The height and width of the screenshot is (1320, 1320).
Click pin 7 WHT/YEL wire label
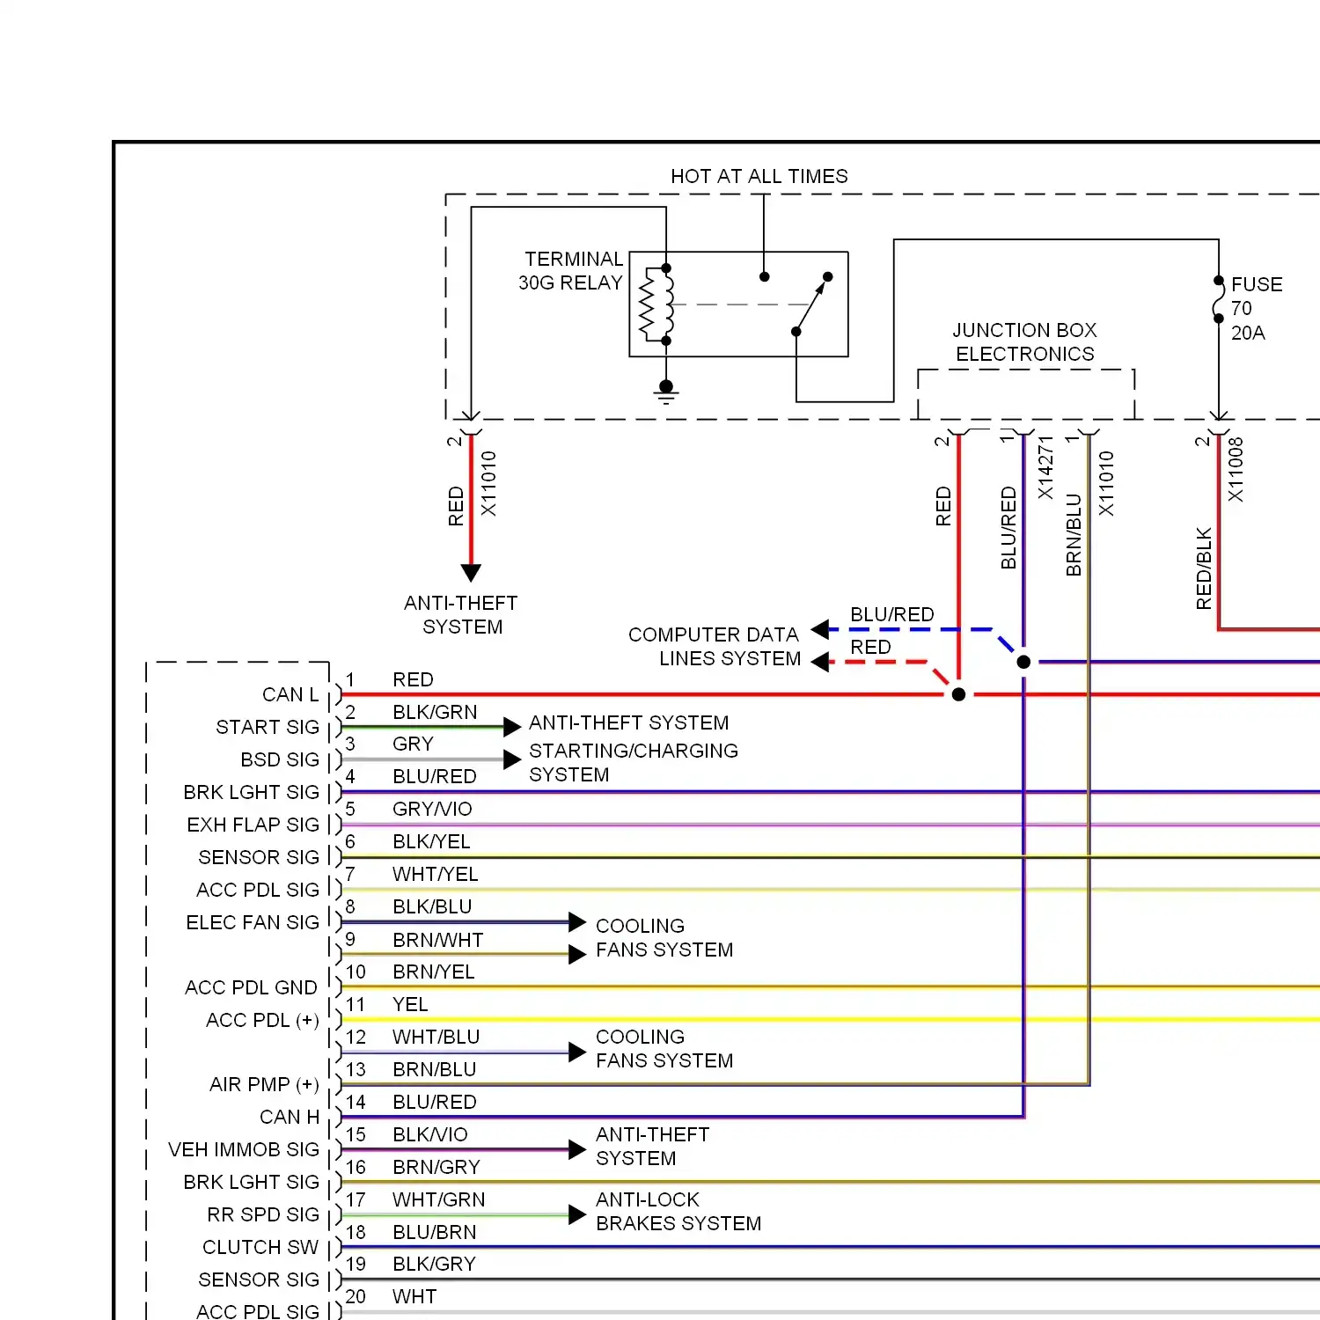point(435,874)
